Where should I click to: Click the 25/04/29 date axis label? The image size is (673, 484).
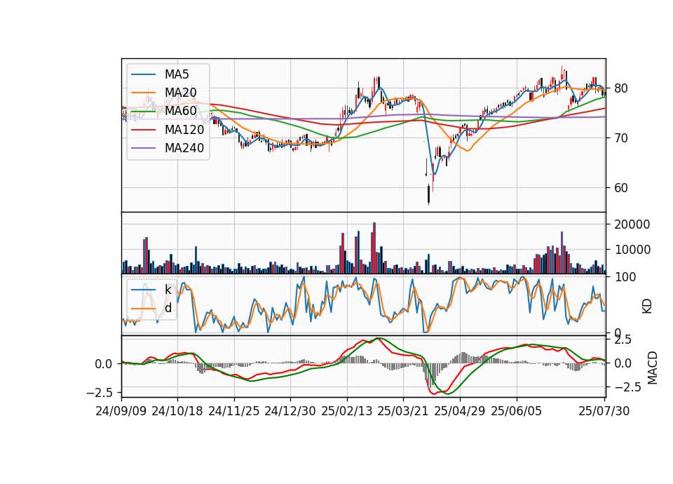pos(460,411)
